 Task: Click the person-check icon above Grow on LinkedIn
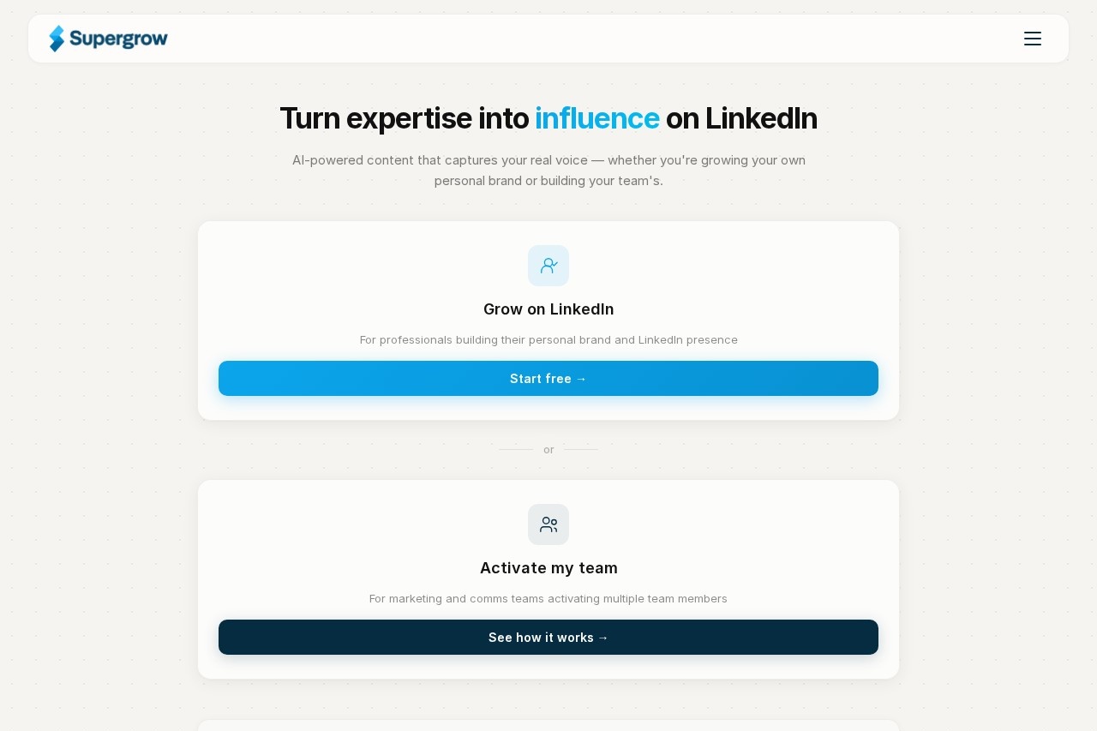[x=548, y=266]
